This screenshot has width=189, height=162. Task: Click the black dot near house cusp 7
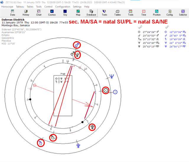[82, 122]
